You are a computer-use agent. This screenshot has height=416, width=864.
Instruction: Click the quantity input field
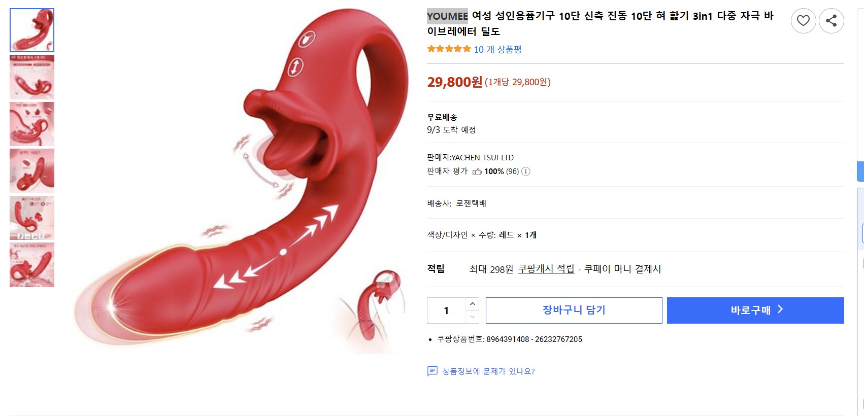pyautogui.click(x=446, y=310)
